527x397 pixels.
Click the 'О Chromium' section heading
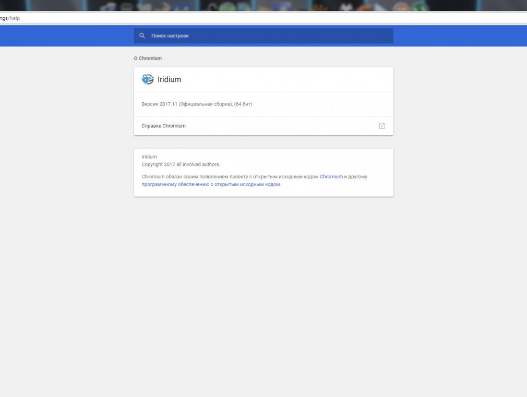[x=148, y=58]
